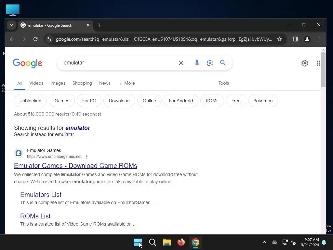Open a new tab with plus button
The image size is (333, 250).
click(100, 25)
